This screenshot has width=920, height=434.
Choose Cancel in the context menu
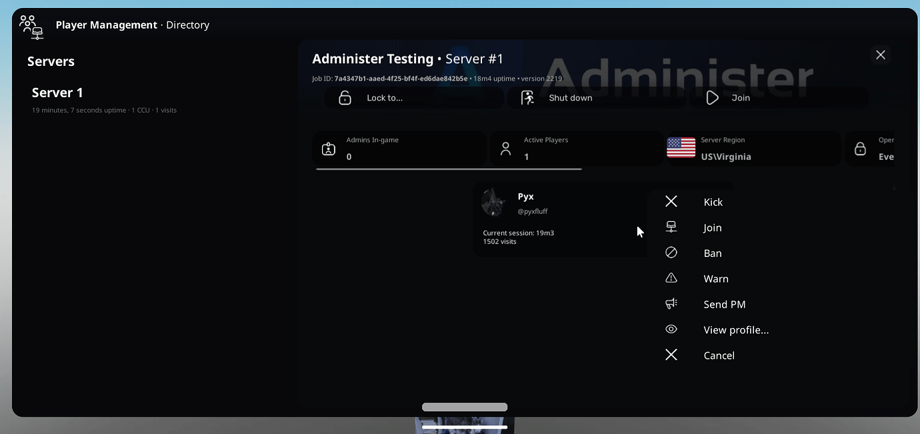[x=719, y=355]
